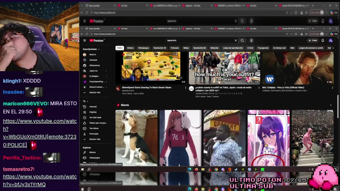Image resolution: width=340 pixels, height=191 pixels.
Task: Open the Crear button menu
Action: [313, 41]
